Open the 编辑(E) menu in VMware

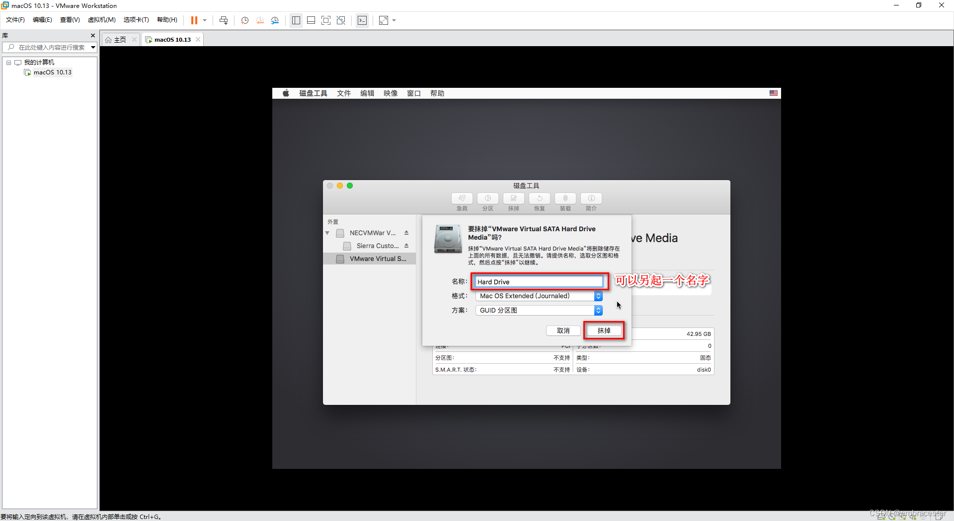click(x=42, y=20)
